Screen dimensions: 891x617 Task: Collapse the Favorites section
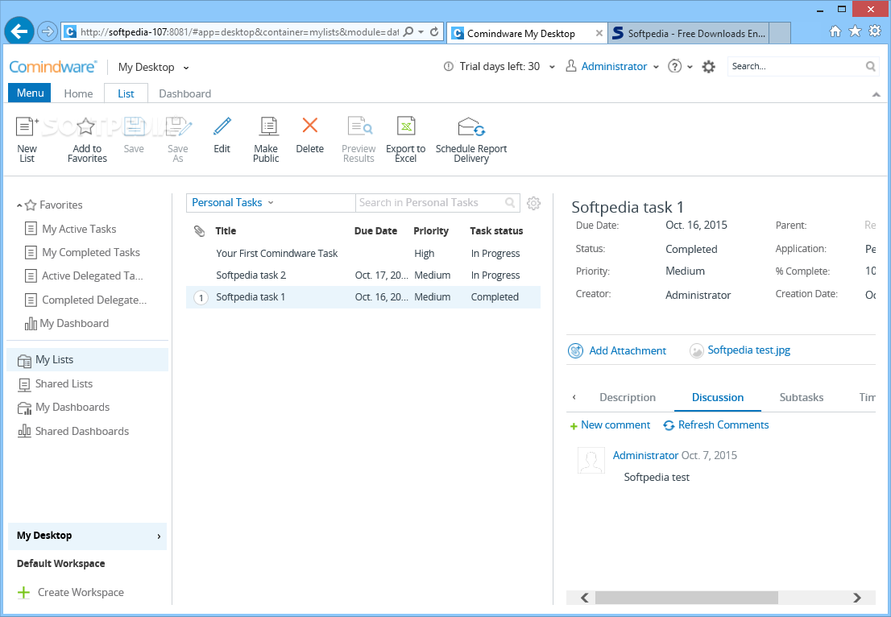pos(19,205)
